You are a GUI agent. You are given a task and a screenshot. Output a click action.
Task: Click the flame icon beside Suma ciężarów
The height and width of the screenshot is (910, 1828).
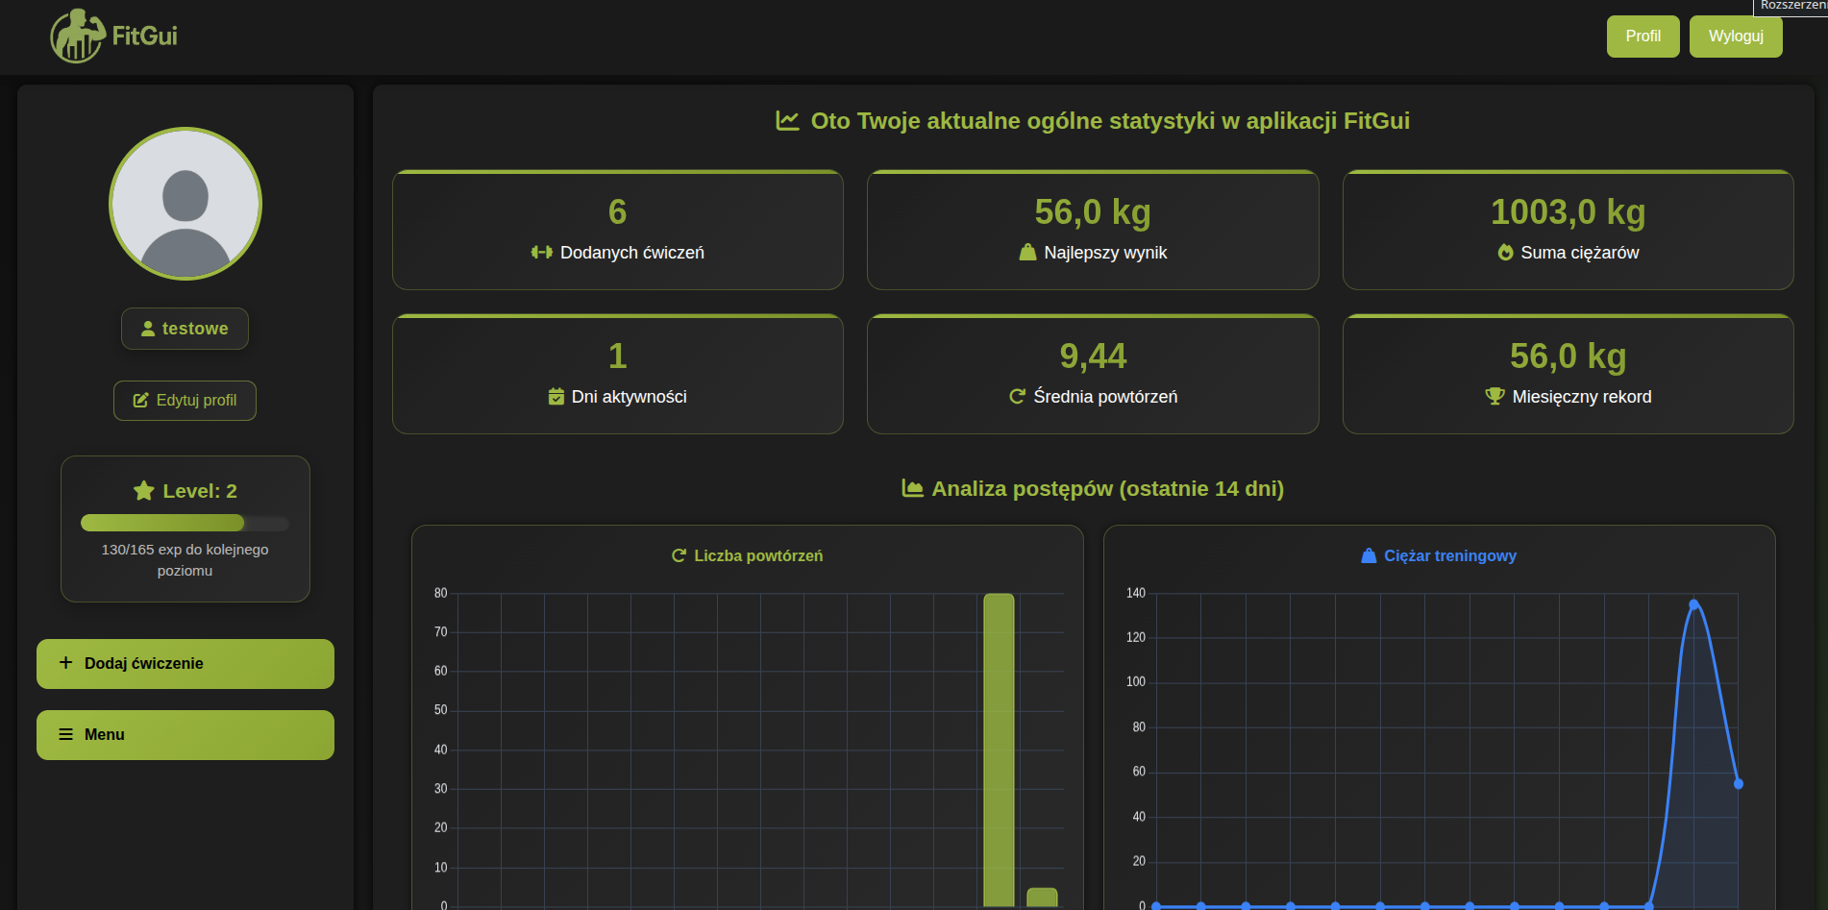pyautogui.click(x=1505, y=253)
